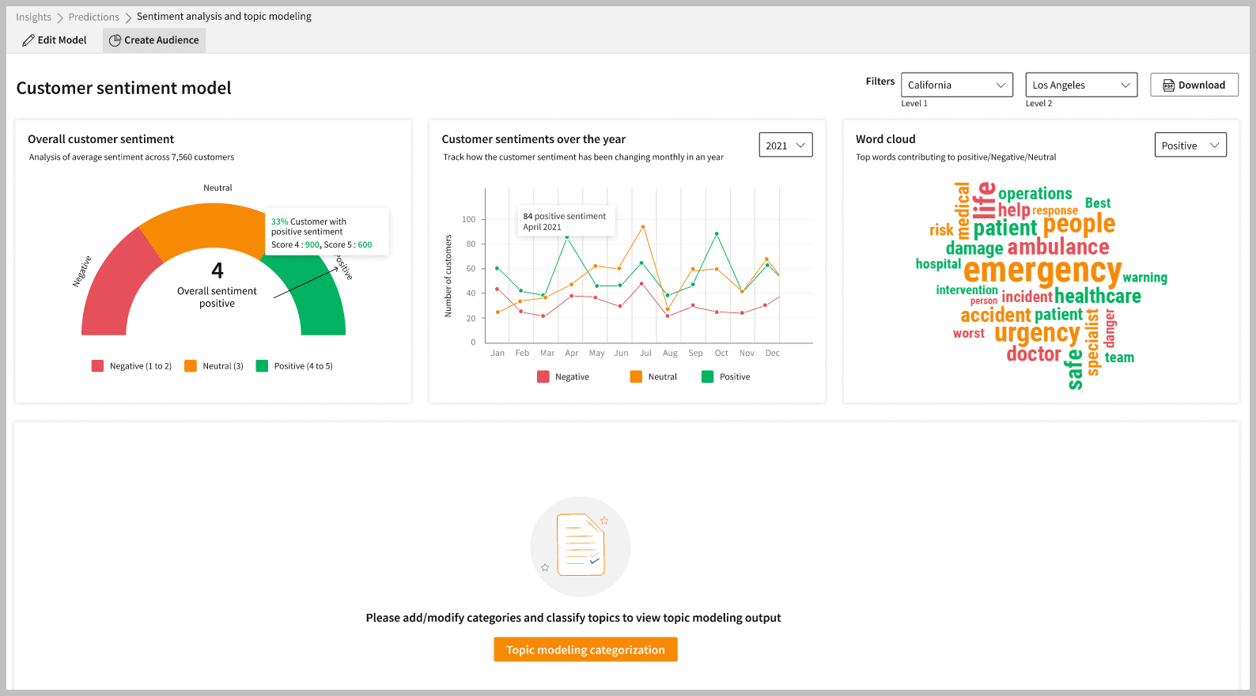Click the July neutral peak data point
Screen dimensions: 1256x696
pyautogui.click(x=643, y=226)
